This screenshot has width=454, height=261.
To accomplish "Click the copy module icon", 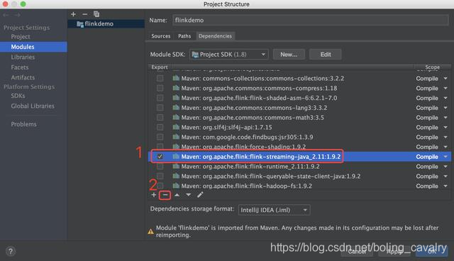I will coord(96,14).
